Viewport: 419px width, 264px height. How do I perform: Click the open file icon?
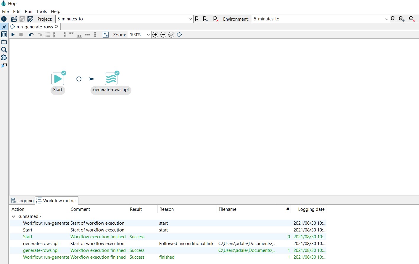(14, 19)
